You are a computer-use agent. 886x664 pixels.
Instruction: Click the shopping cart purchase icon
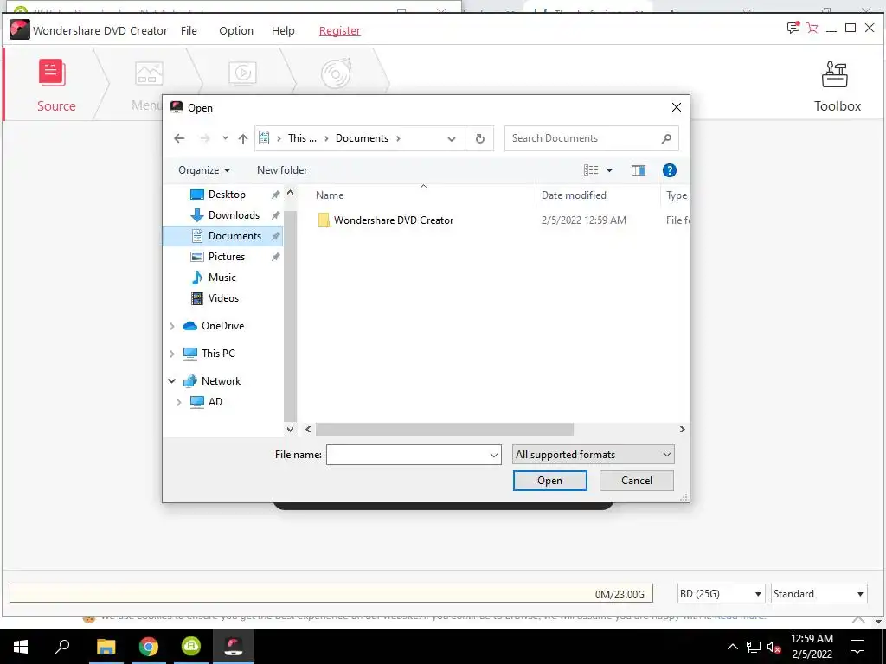pos(812,28)
